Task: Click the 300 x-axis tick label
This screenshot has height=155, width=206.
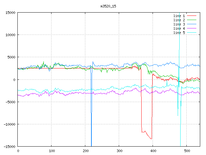Action: pos(119,151)
